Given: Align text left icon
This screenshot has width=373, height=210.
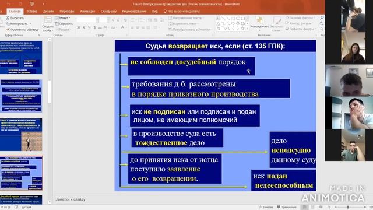Looking at the screenshot, I should (132, 28).
